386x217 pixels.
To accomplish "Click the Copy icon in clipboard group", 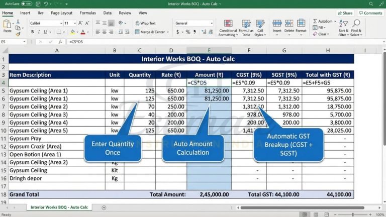I will [18, 28].
